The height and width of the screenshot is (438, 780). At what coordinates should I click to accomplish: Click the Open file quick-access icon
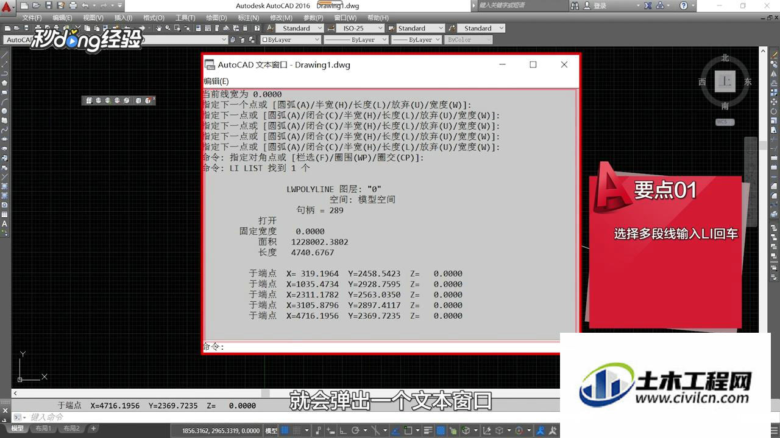[36, 5]
